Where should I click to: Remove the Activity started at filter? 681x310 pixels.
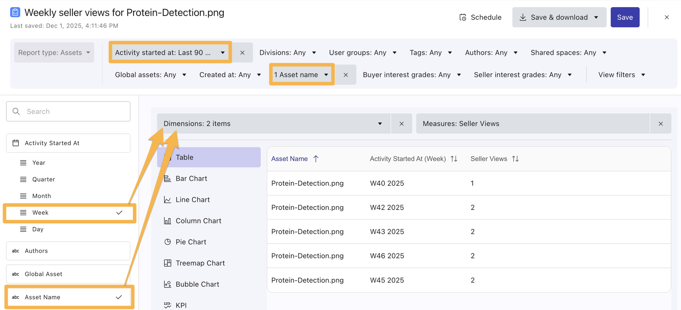coord(242,53)
